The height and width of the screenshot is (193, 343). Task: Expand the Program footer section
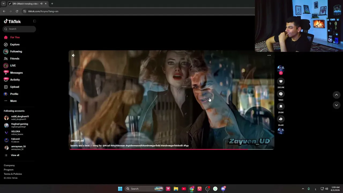(9, 170)
